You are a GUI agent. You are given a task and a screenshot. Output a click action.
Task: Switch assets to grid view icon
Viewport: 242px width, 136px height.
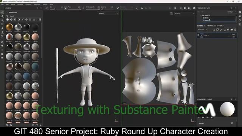40,20
